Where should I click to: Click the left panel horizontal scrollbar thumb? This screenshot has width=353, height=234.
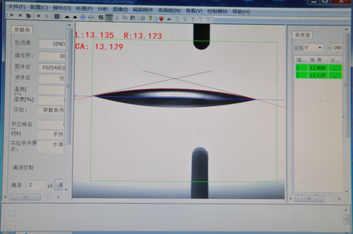25,197
